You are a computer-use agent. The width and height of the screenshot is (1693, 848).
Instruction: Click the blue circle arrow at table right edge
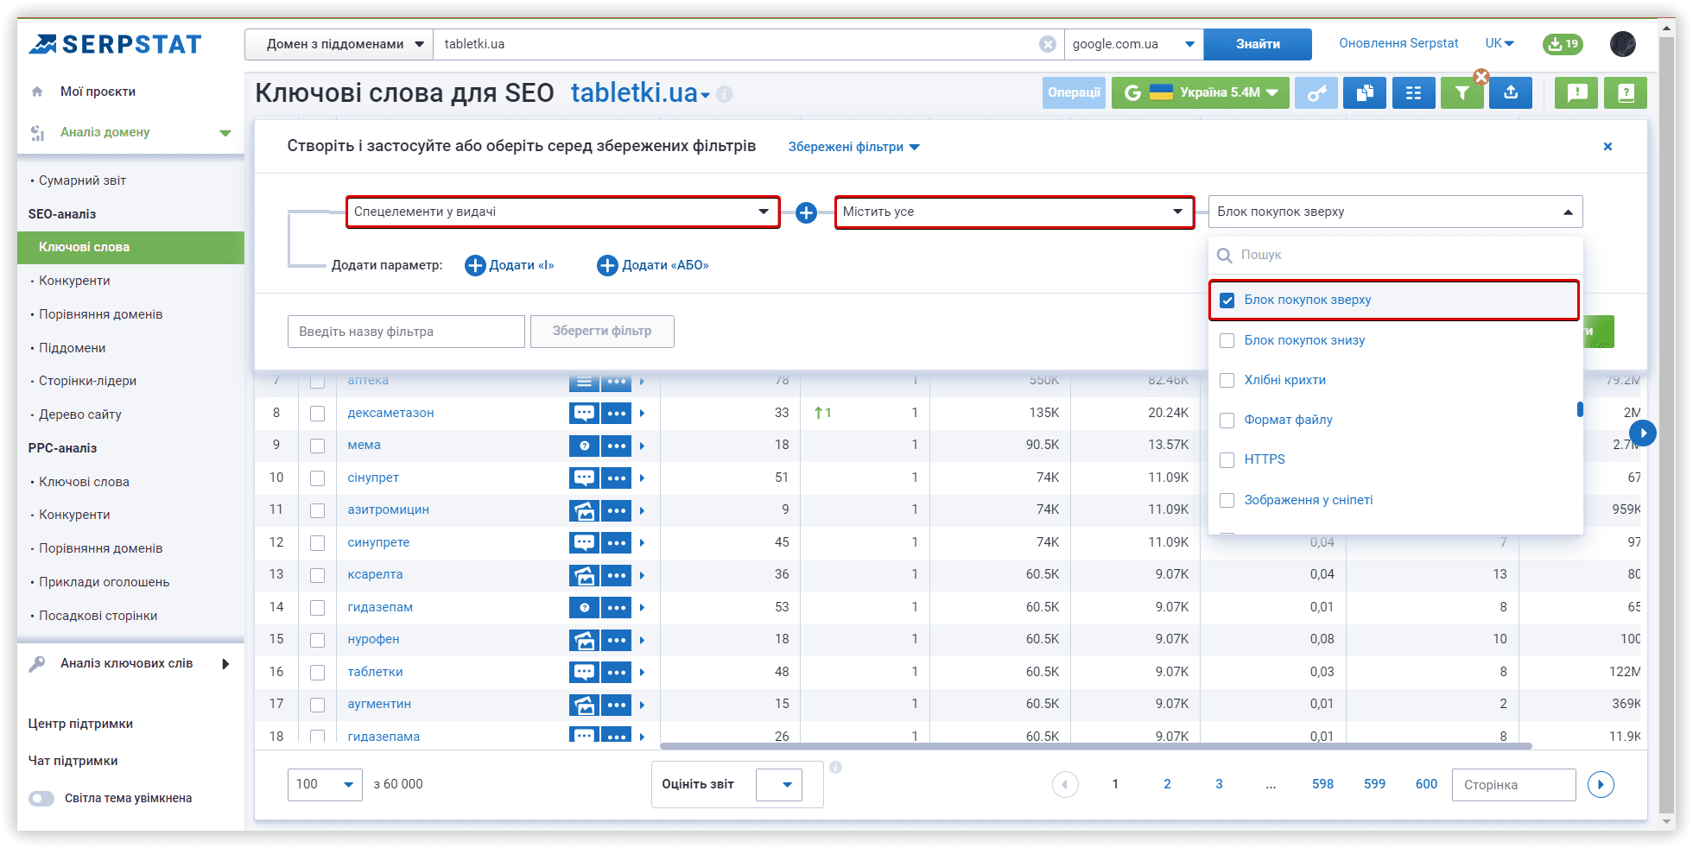[x=1642, y=433]
